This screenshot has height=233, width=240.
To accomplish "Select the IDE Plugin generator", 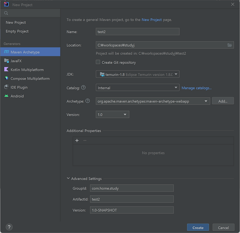I will (x=30, y=87).
